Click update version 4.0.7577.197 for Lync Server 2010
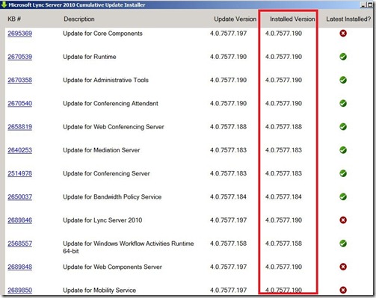Viewport: 376px width, 298px height. [x=228, y=220]
